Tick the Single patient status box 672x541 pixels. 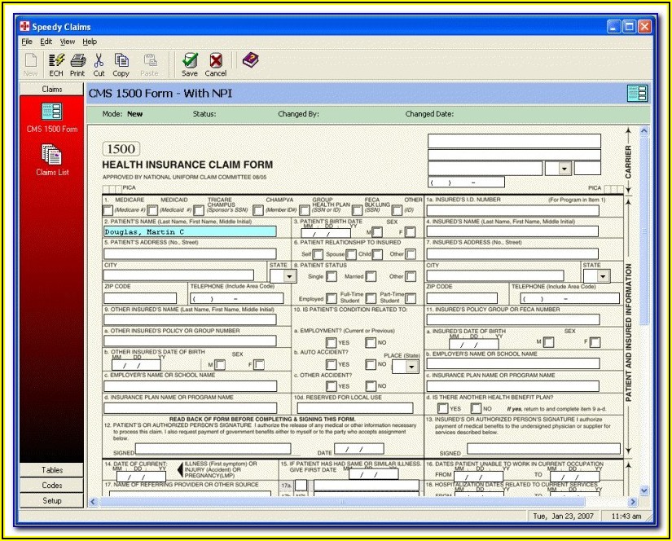[331, 277]
